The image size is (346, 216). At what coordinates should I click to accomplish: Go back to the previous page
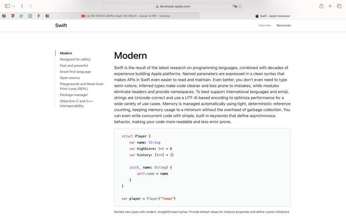click(22, 6)
